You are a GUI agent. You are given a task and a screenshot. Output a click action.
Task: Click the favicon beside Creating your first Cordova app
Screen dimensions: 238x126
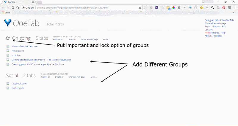click(8, 64)
